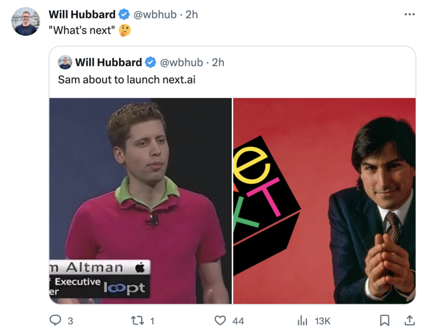Image resolution: width=427 pixels, height=334 pixels.
Task: Click the verified badge beside the top author name
Action: 124,15
